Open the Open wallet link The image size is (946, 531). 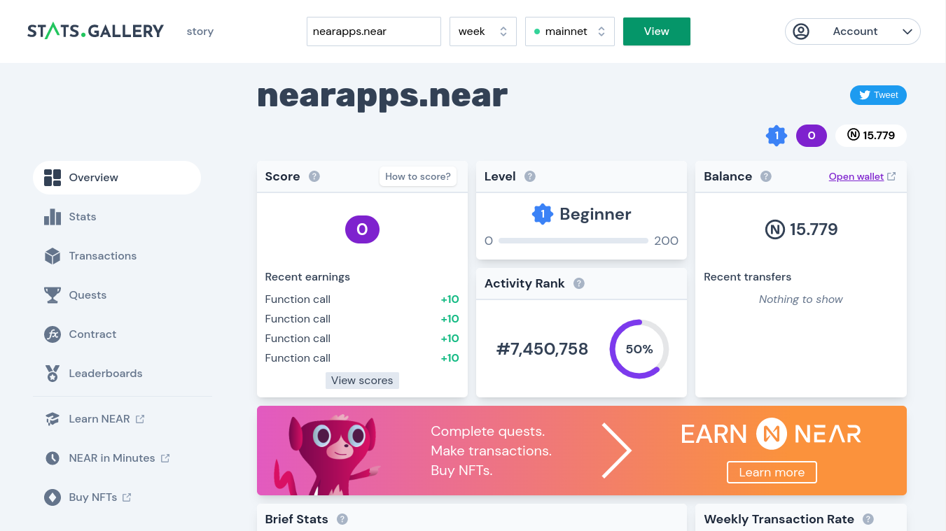[x=856, y=176]
